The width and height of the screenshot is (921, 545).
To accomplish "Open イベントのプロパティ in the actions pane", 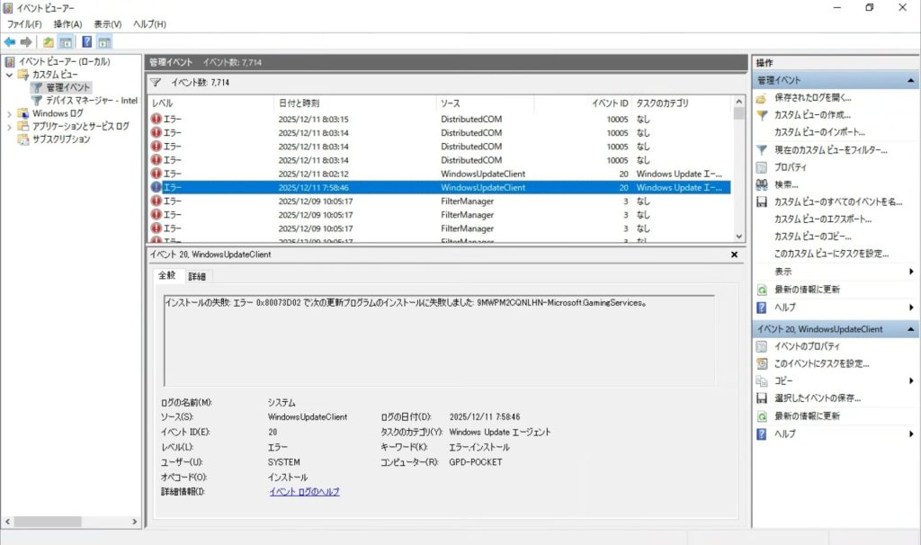I will click(807, 347).
